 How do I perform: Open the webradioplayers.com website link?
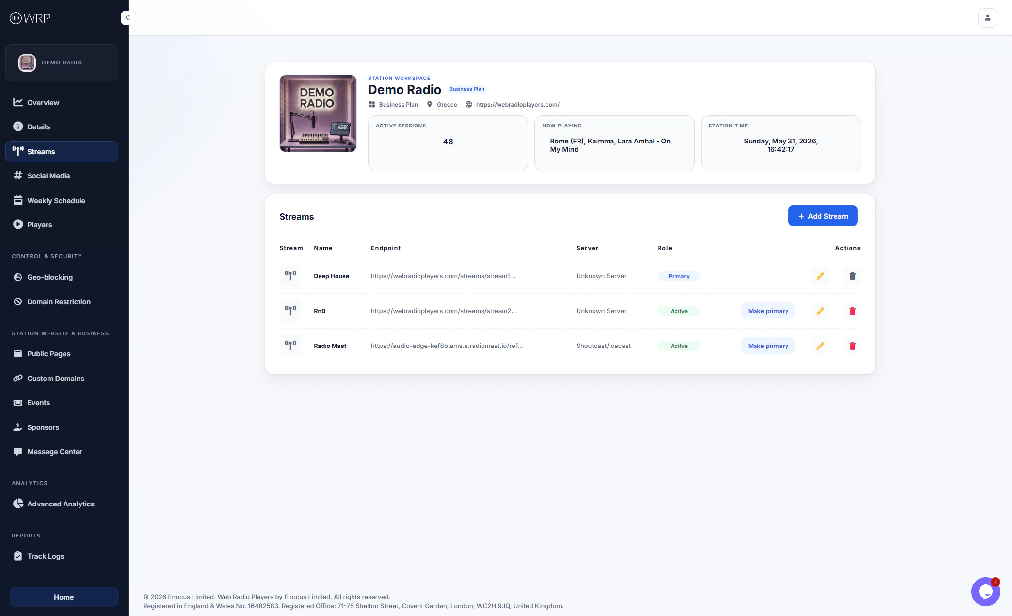(517, 105)
